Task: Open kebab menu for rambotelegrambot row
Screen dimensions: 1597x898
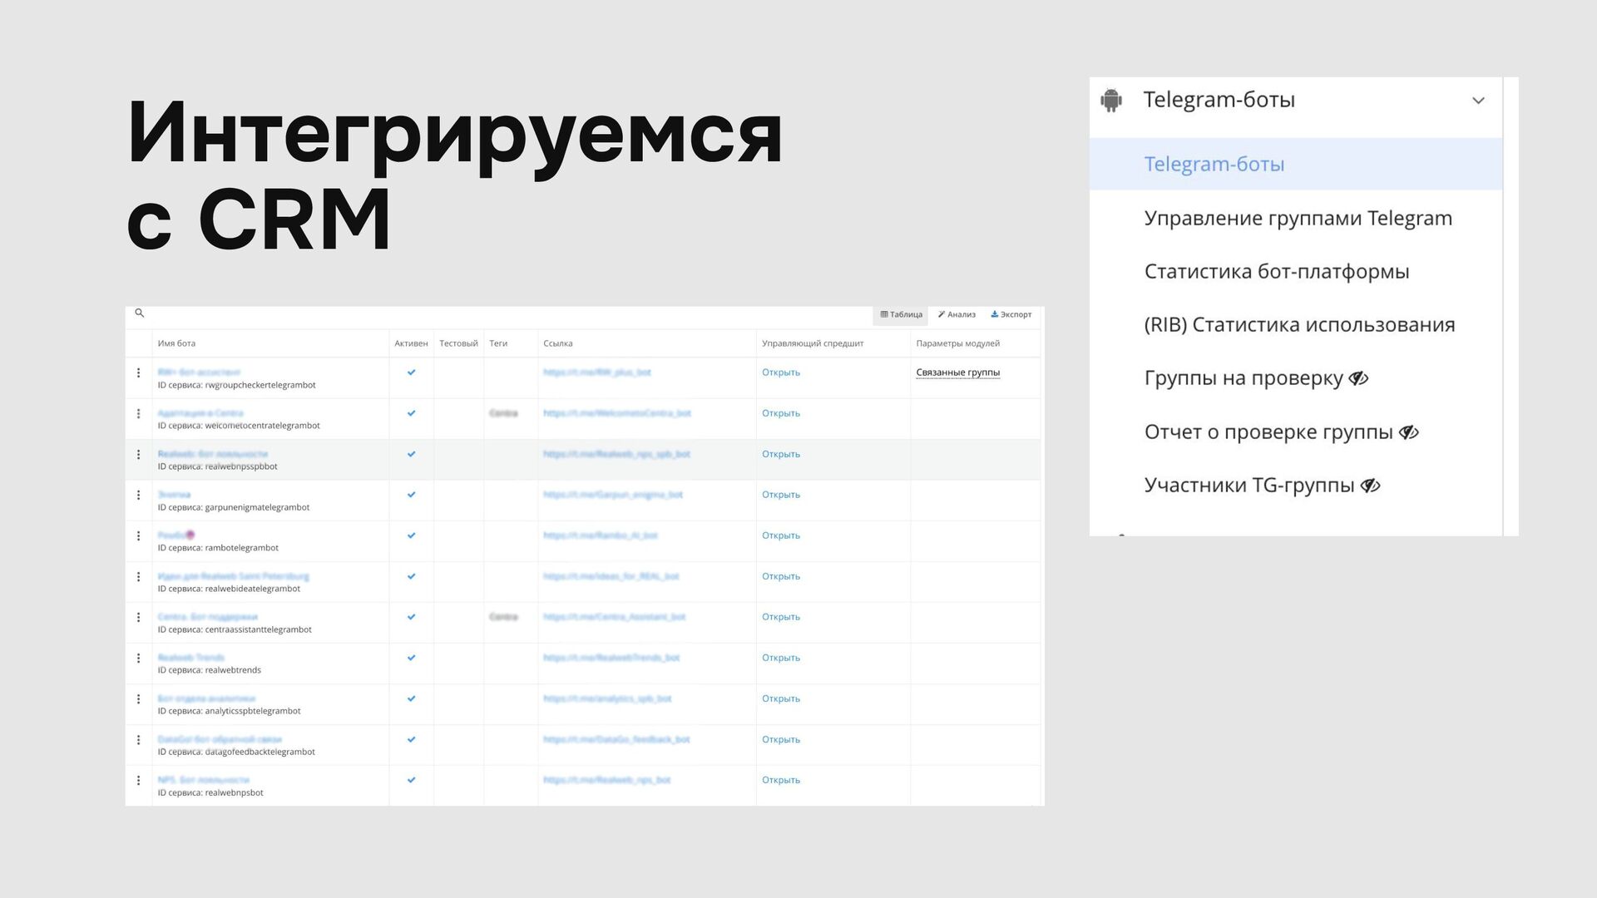Action: (138, 536)
